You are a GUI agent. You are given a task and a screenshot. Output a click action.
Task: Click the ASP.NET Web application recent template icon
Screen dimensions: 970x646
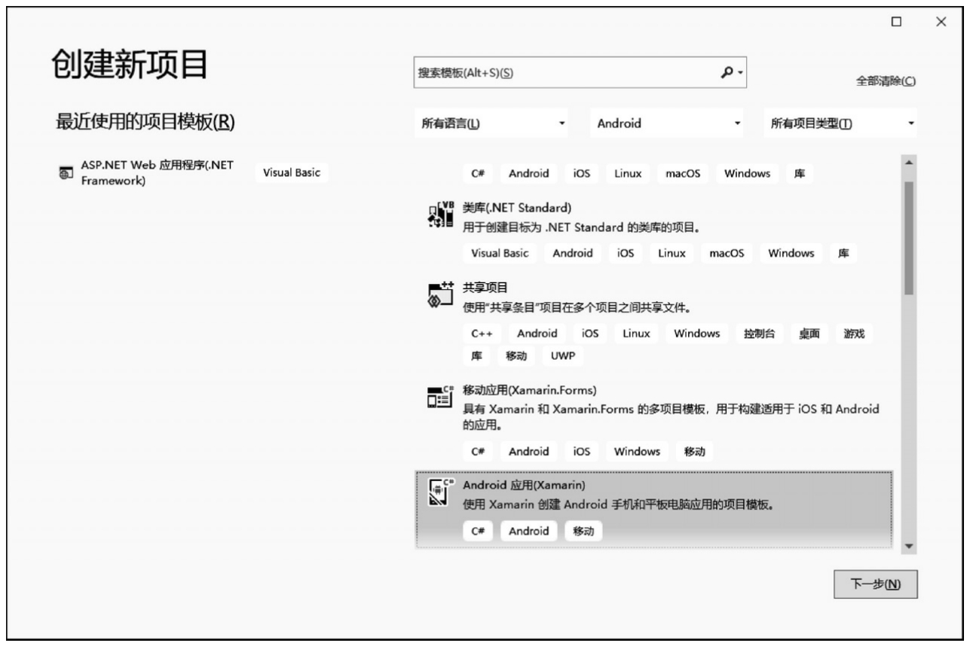[66, 173]
